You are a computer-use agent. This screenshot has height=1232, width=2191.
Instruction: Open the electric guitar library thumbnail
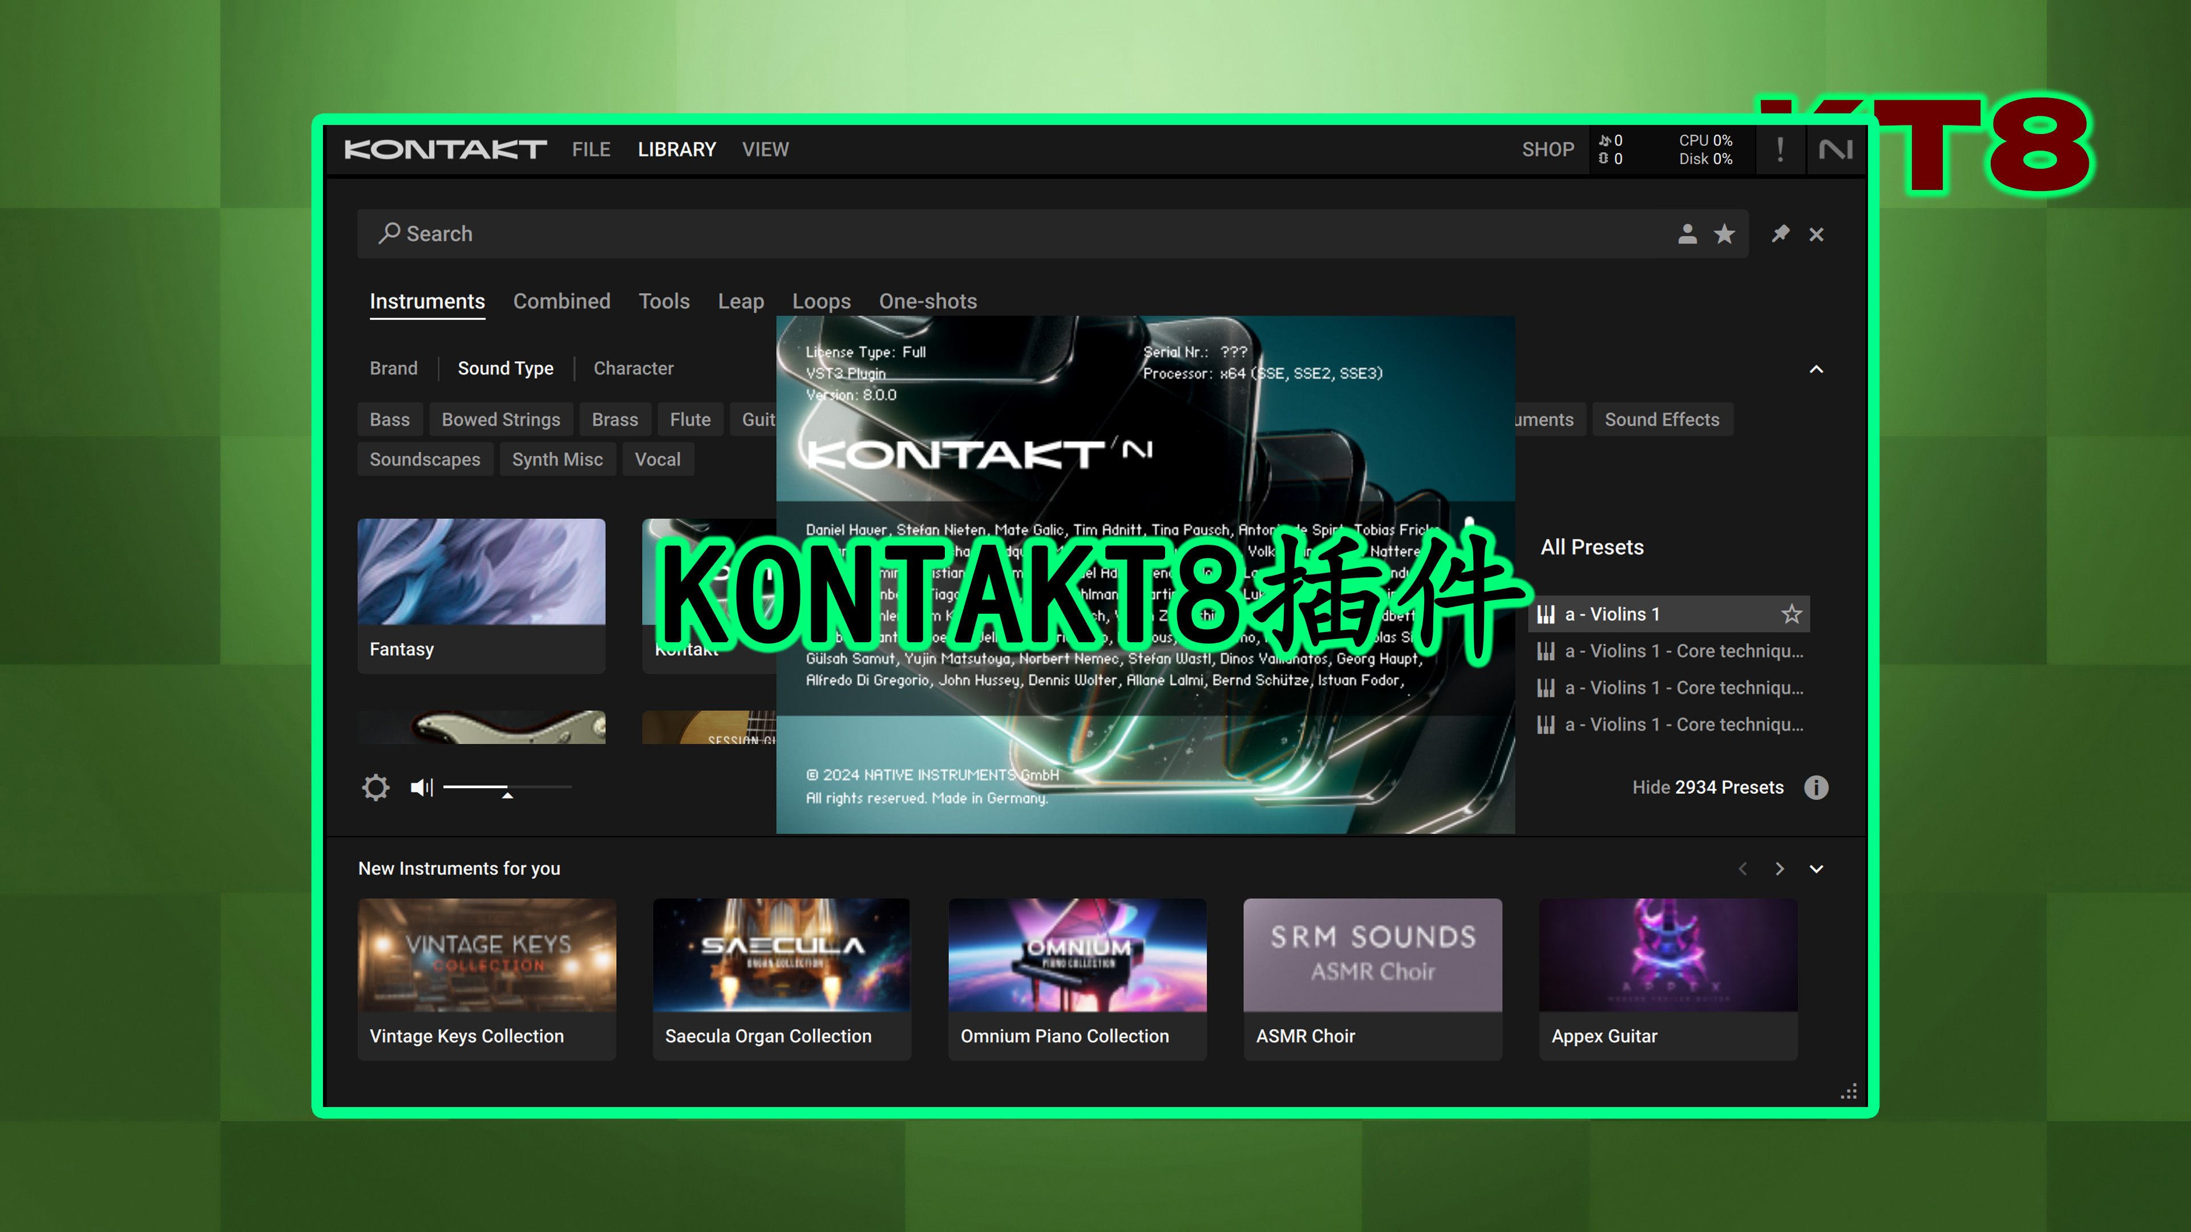coord(482,728)
